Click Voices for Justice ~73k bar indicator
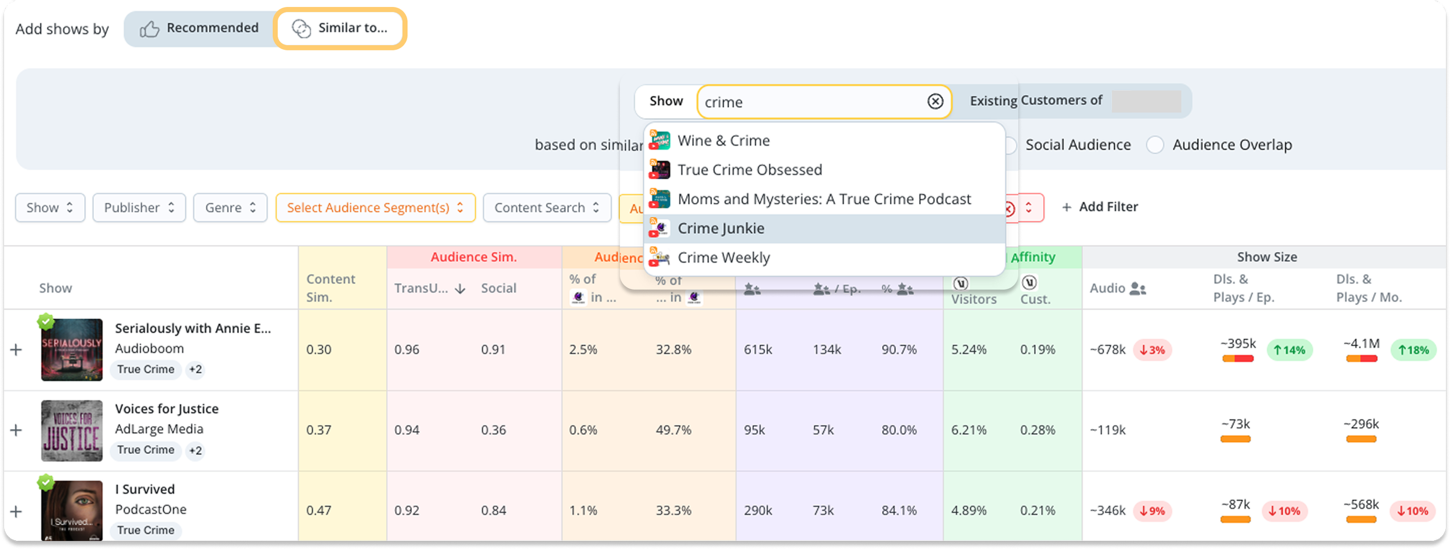 [1235, 439]
